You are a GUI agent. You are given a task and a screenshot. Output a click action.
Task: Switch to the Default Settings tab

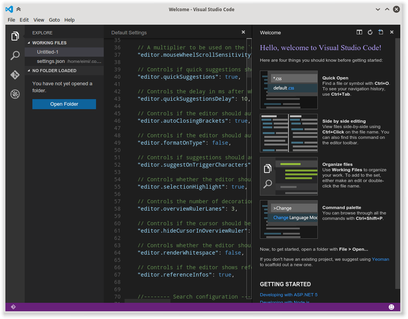pyautogui.click(x=129, y=32)
